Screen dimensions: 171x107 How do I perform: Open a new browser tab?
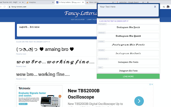(x=148, y=2)
